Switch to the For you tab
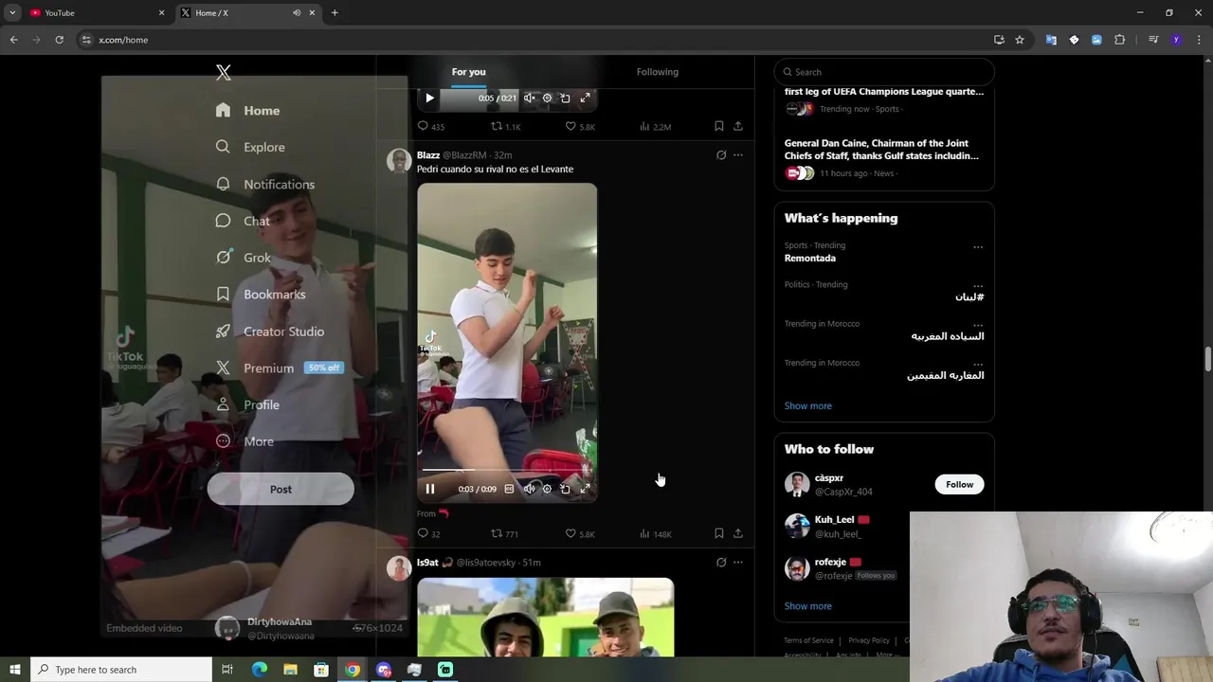 pyautogui.click(x=468, y=72)
